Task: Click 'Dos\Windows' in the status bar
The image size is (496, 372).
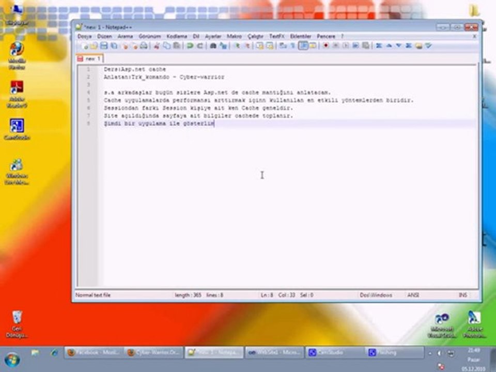Action: (376, 295)
